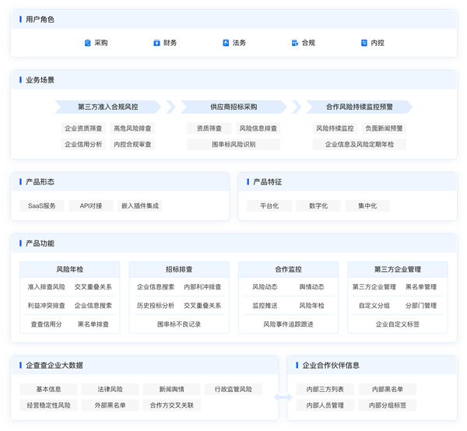Click the 财务 role icon
Image resolution: width=467 pixels, height=431 pixels.
tap(156, 43)
